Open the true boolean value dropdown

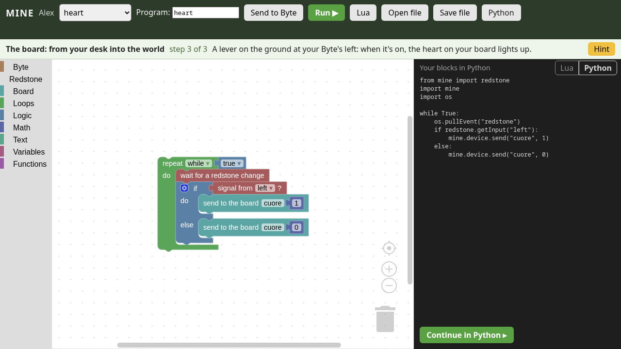click(x=232, y=163)
